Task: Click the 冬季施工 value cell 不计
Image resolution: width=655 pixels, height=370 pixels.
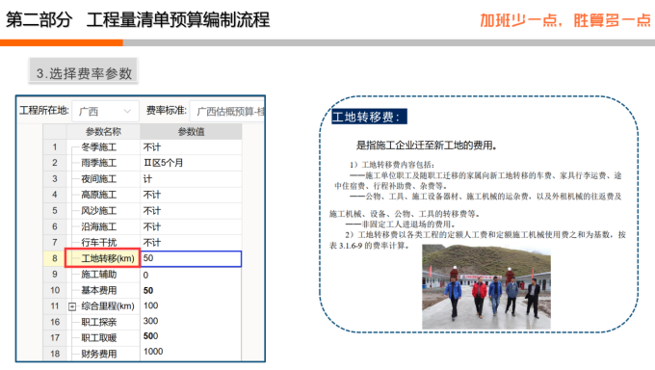Action: (x=191, y=147)
